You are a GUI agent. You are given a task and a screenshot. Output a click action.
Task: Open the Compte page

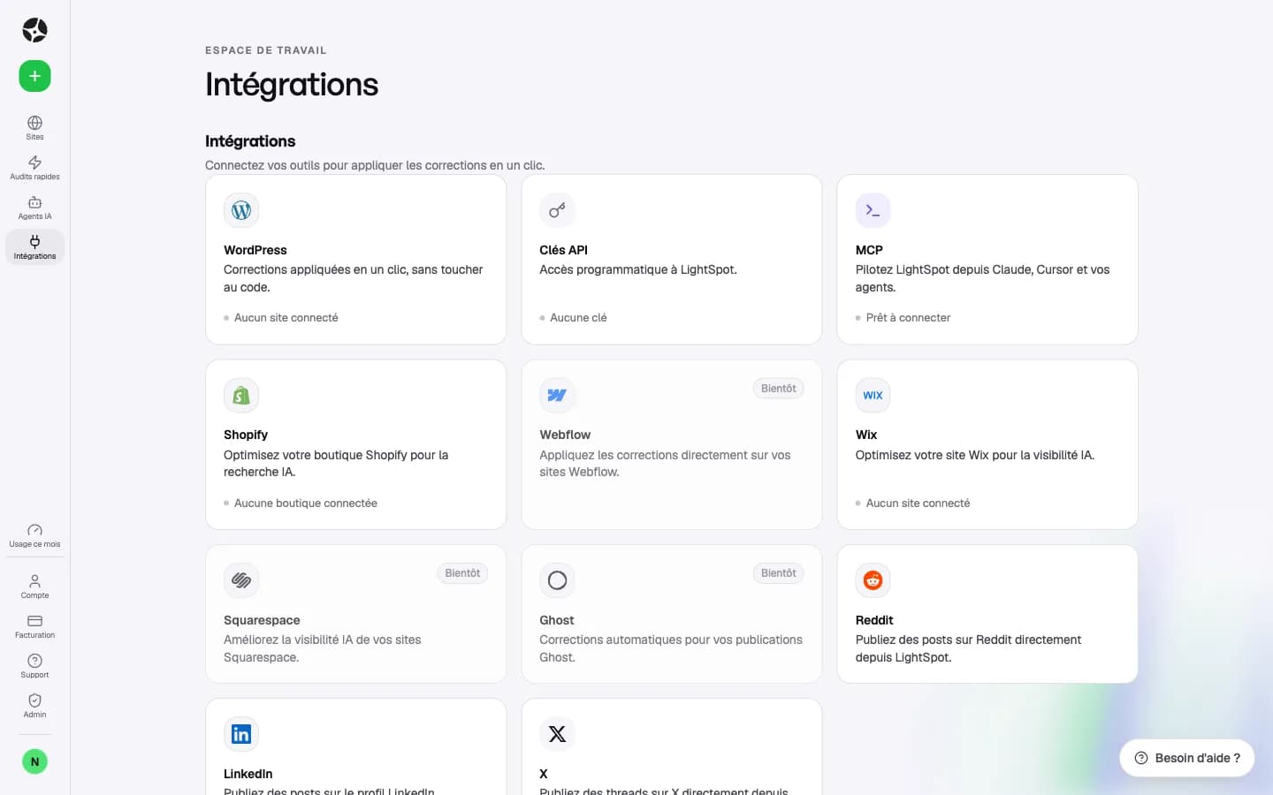pos(34,587)
